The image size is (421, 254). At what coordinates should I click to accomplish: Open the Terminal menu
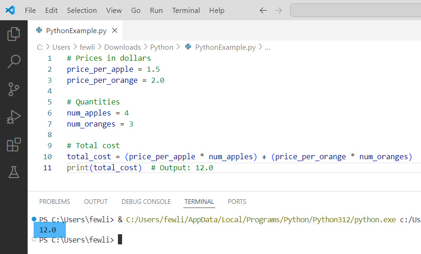coord(186,11)
